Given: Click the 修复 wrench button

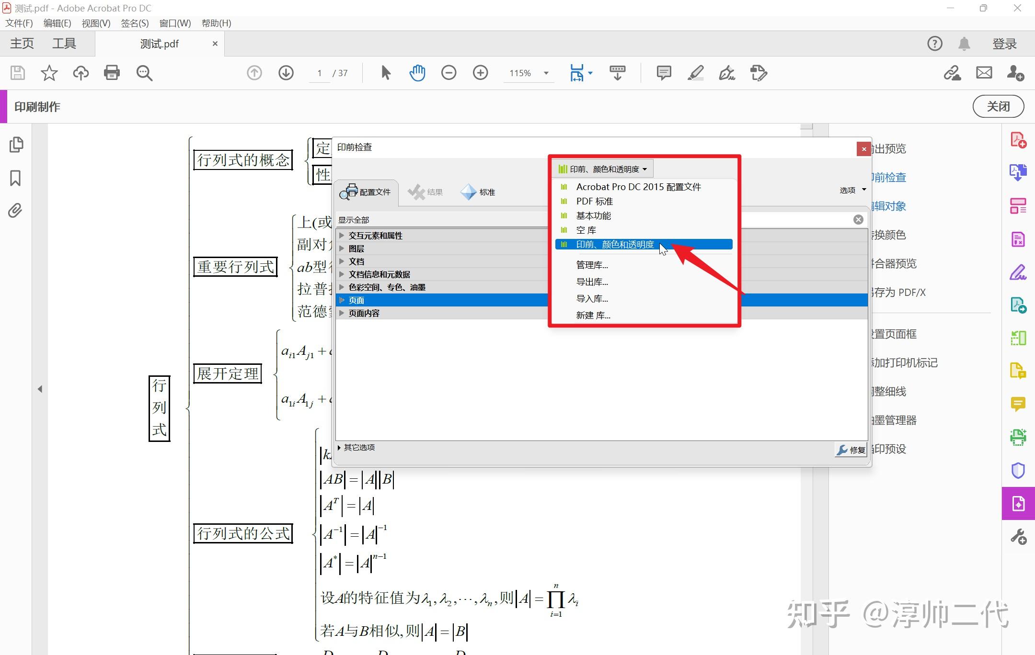Looking at the screenshot, I should click(x=851, y=450).
